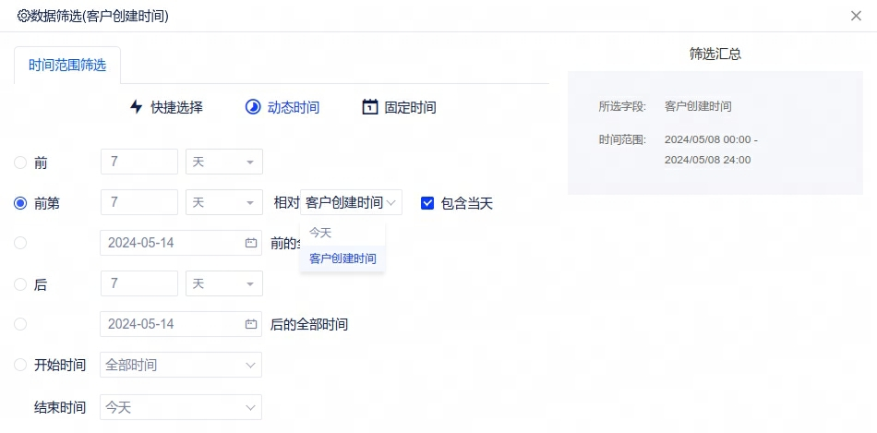The width and height of the screenshot is (877, 433).
Task: Expand the 全部时间 start time dropdown
Action: pos(180,365)
